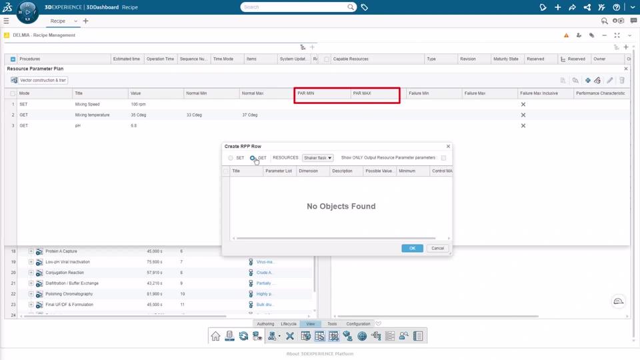Click the globe icon in bottom toolbar
Viewport: 640px width, 360px height.
pyautogui.click(x=362, y=336)
